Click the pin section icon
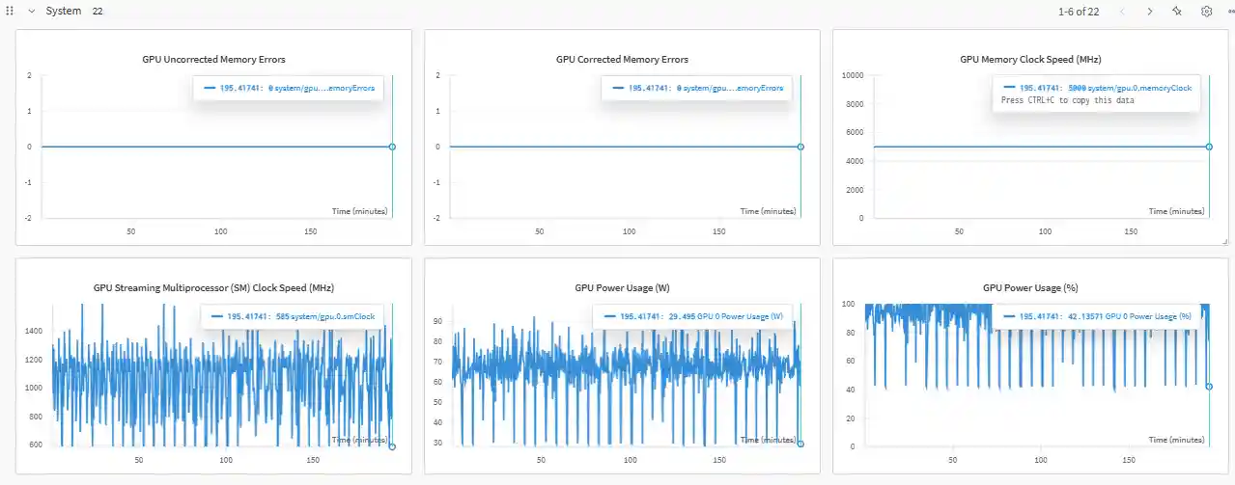Viewport: 1235px width, 485px height. tap(1177, 12)
